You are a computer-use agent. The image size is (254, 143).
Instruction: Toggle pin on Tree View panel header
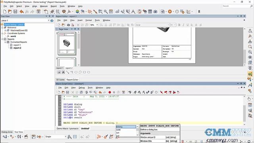click(x=50, y=16)
